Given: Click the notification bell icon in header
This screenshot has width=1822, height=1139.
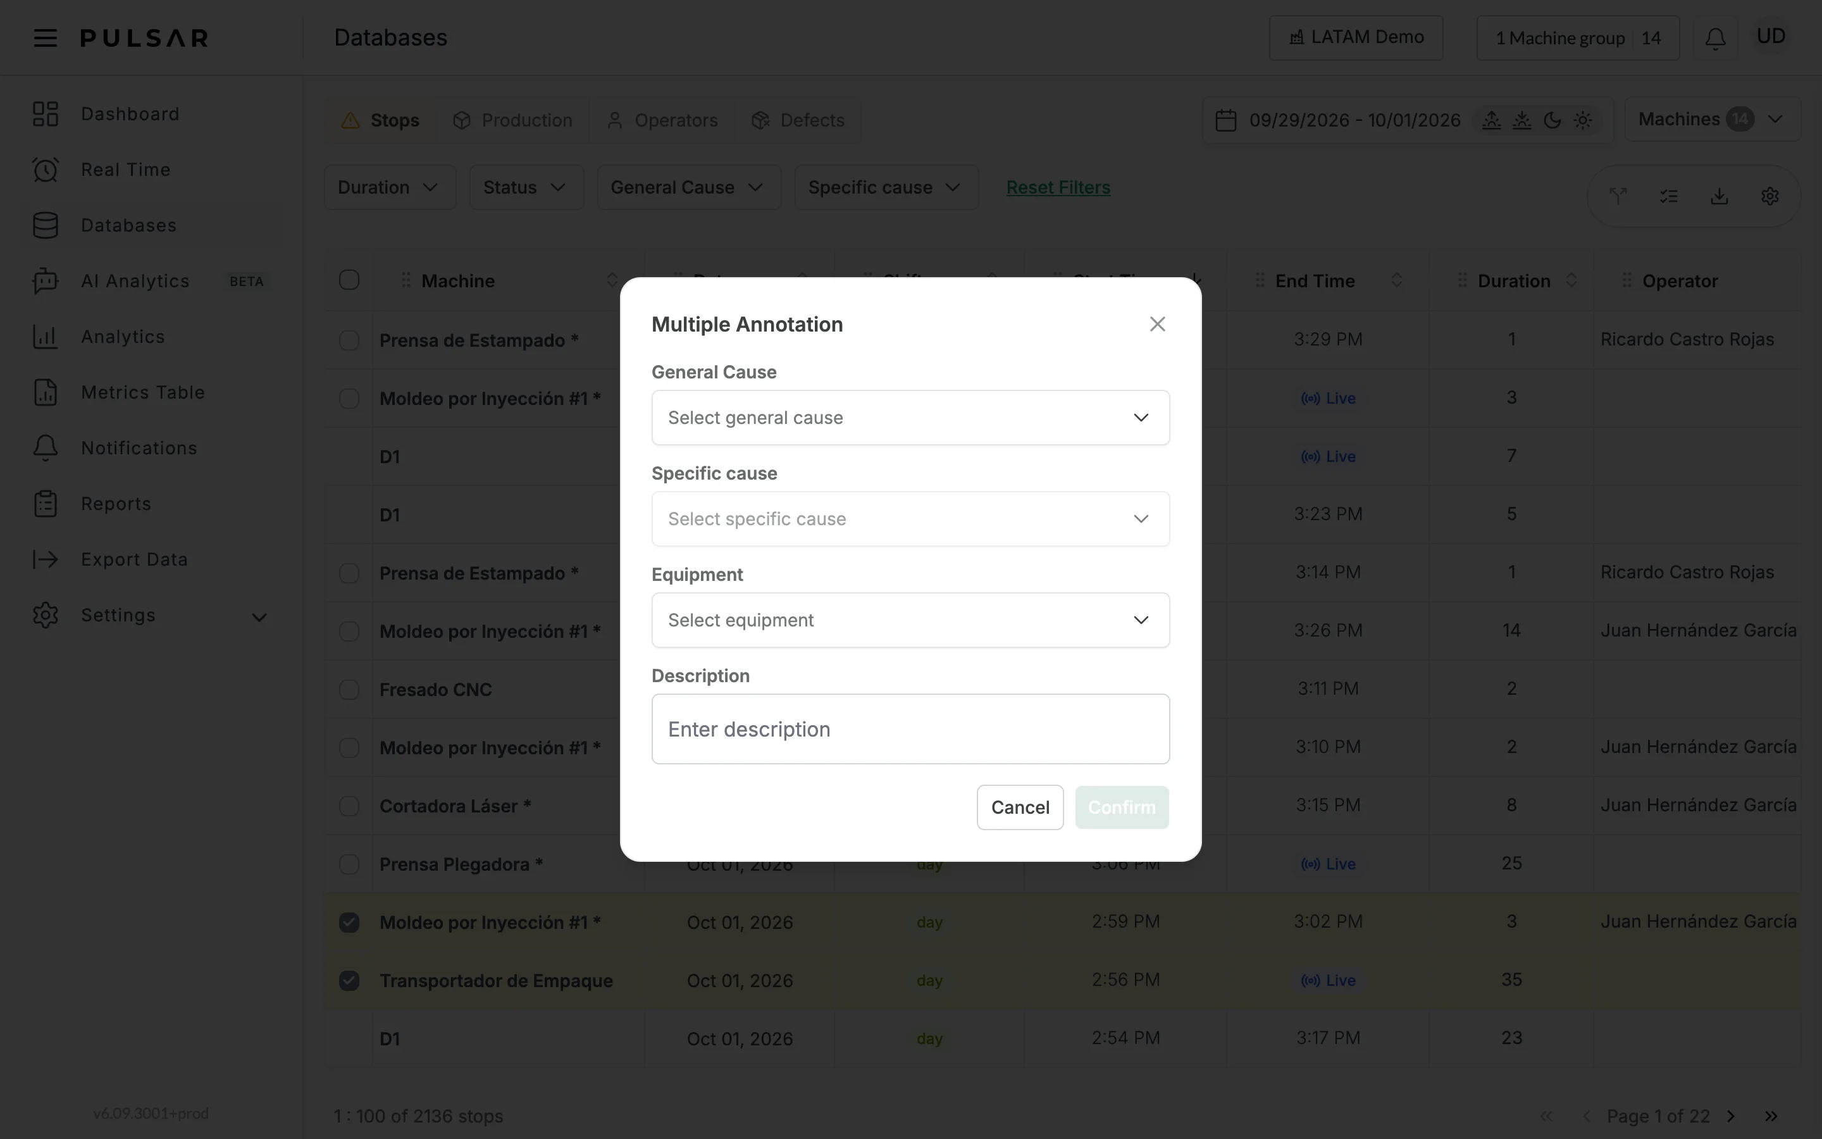Looking at the screenshot, I should tap(1715, 38).
